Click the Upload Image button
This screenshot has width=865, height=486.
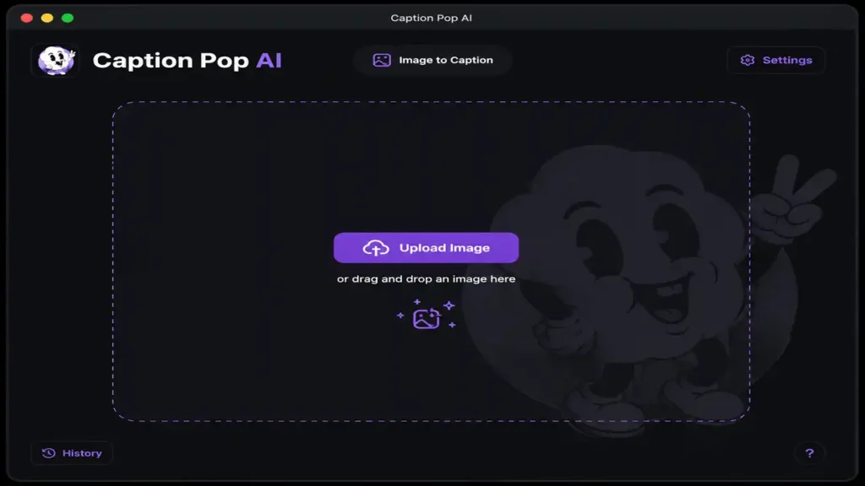coord(426,248)
